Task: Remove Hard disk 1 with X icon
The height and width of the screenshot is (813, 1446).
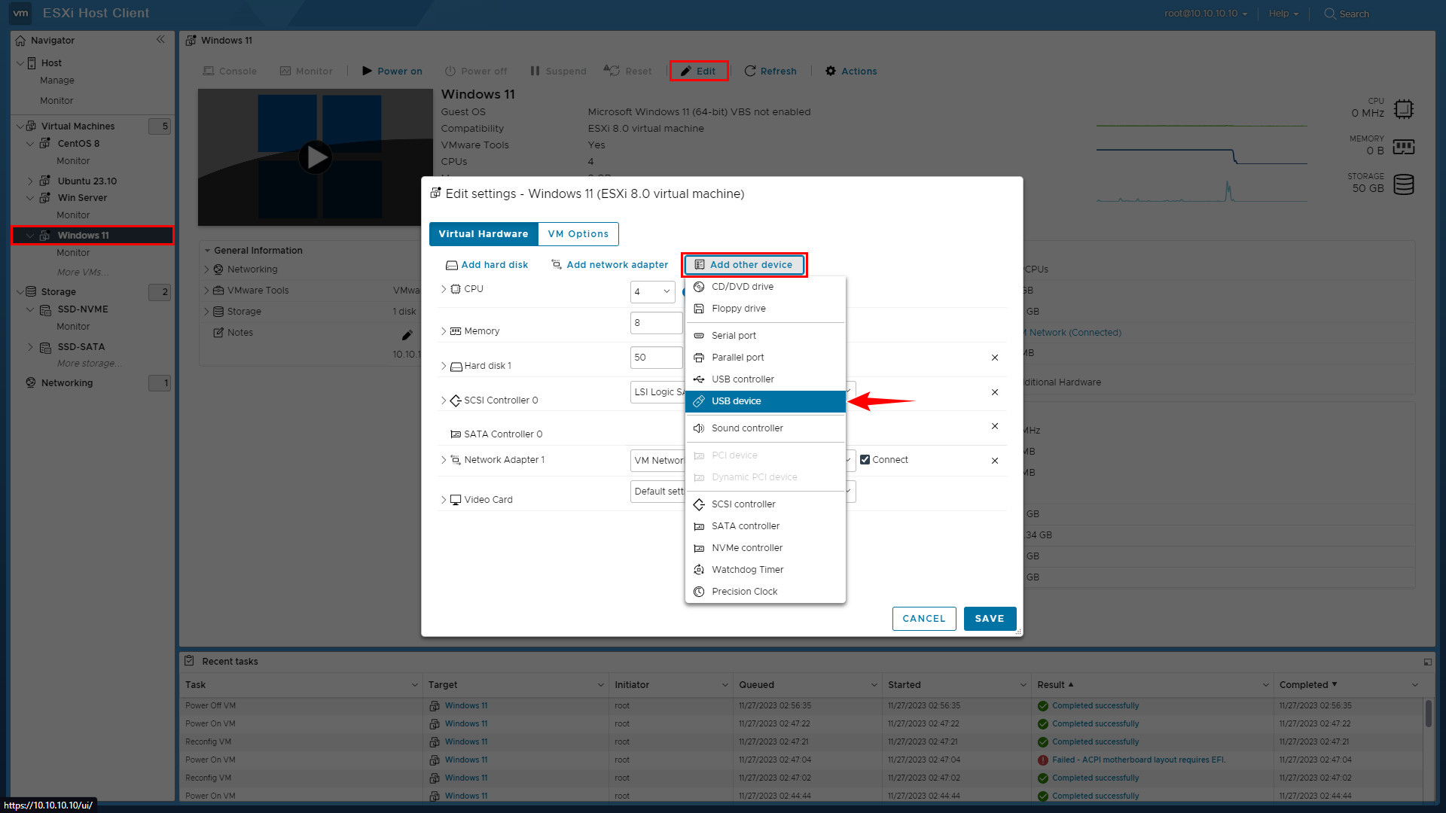Action: [995, 358]
